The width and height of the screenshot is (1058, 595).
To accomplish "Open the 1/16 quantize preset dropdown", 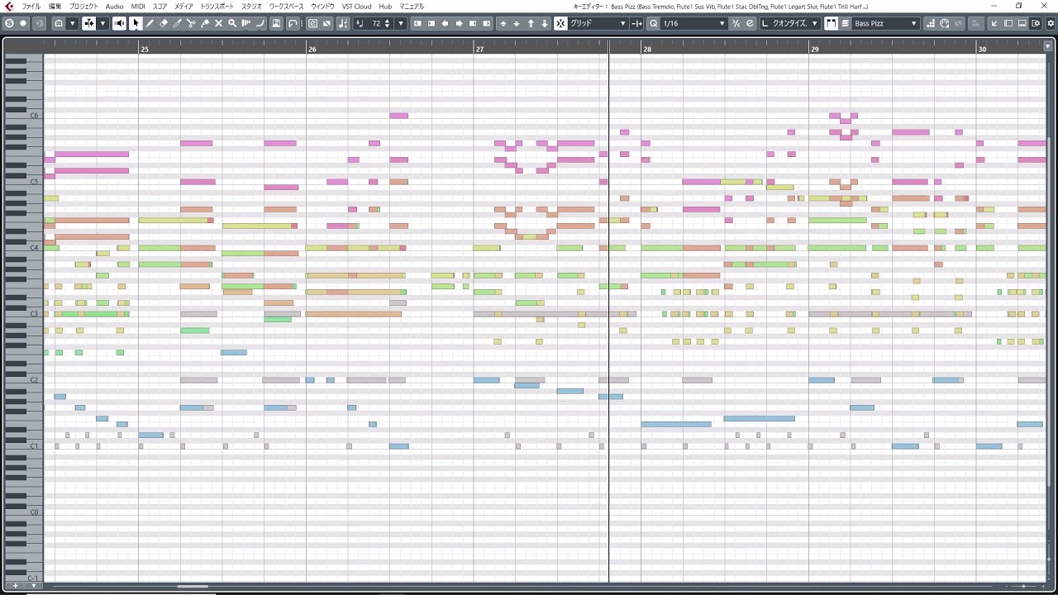I will (693, 23).
